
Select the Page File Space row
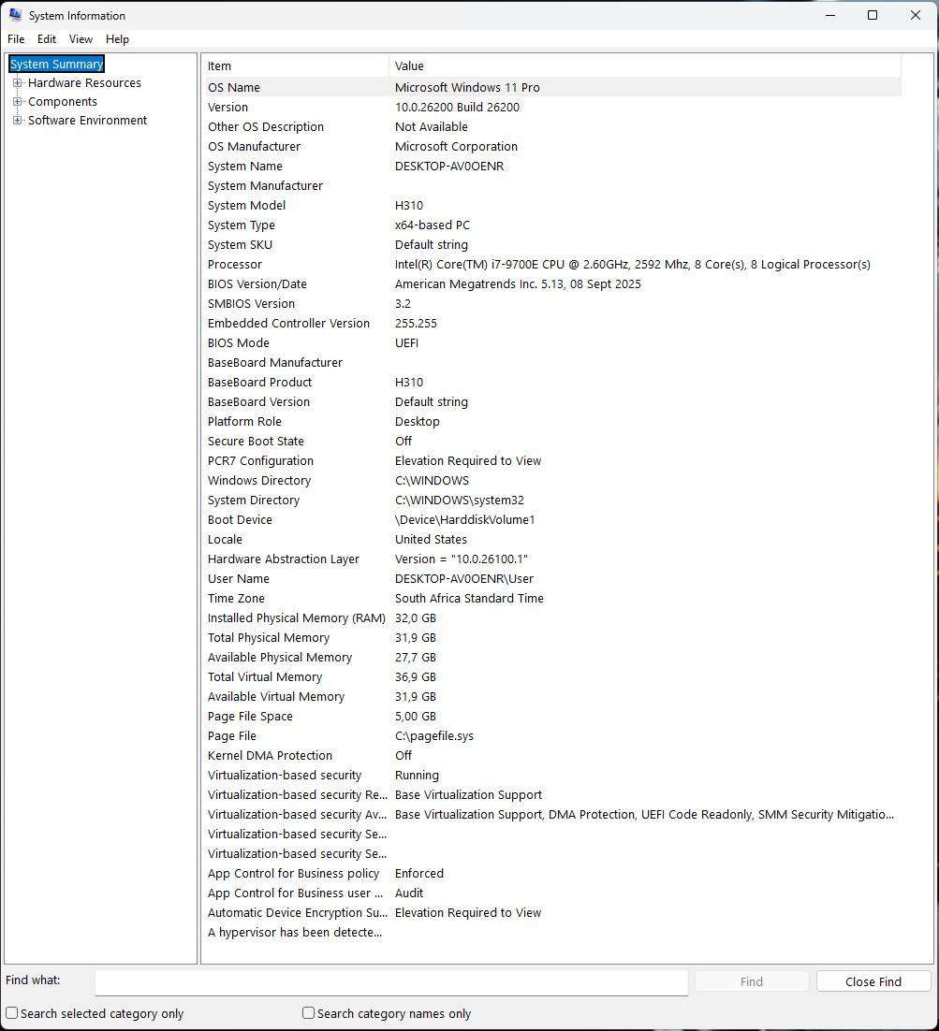coord(552,717)
